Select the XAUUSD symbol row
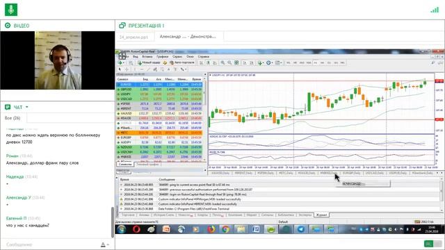The width and height of the screenshot is (445, 250). (160, 113)
